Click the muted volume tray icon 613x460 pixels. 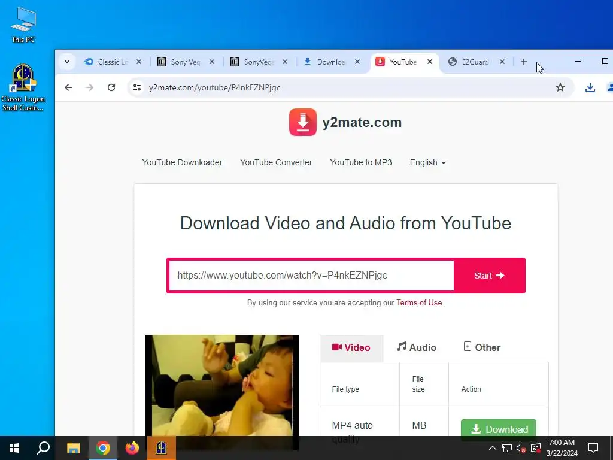pyautogui.click(x=521, y=448)
